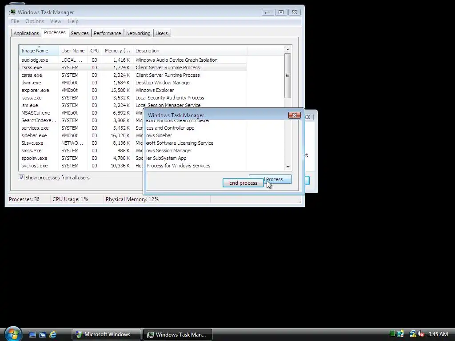
Task: Switch to the Performance tab
Action: pyautogui.click(x=108, y=33)
